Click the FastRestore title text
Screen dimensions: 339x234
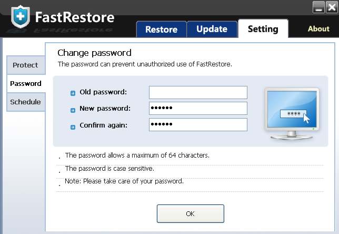tap(74, 17)
